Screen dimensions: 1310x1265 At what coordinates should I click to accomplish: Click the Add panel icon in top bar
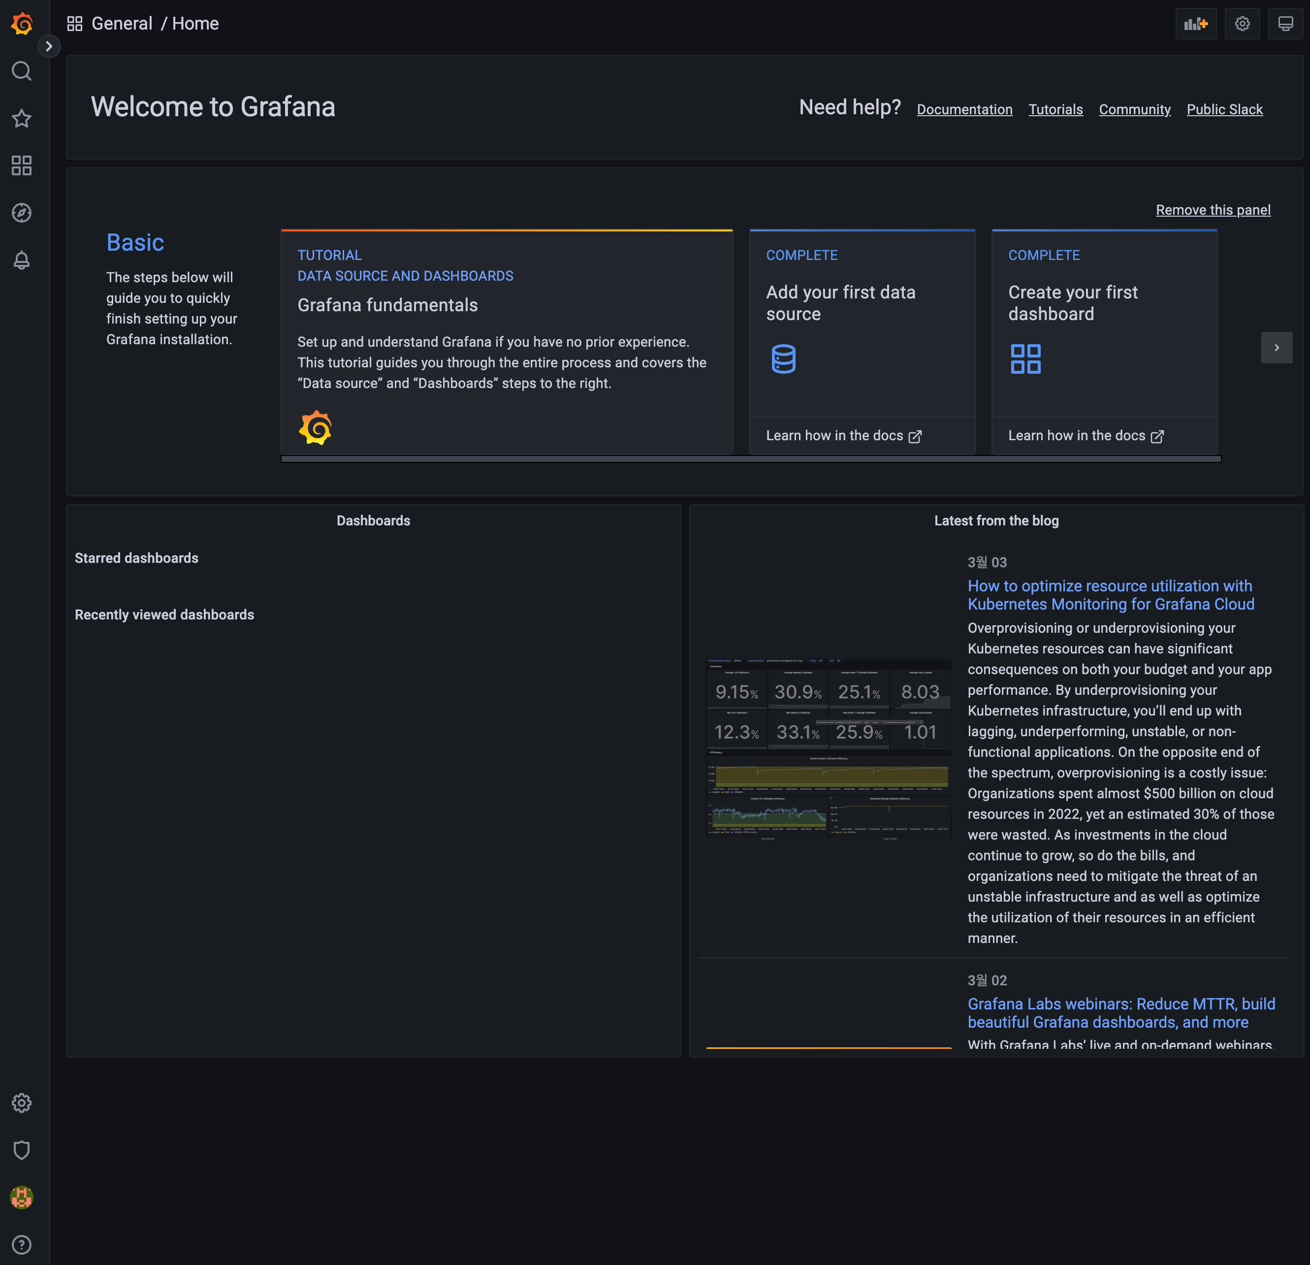[1195, 24]
